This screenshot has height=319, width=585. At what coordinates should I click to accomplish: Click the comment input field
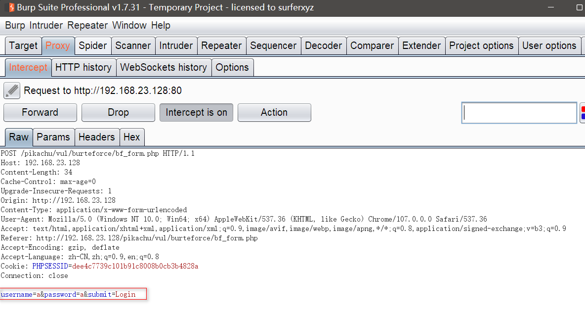pos(519,113)
